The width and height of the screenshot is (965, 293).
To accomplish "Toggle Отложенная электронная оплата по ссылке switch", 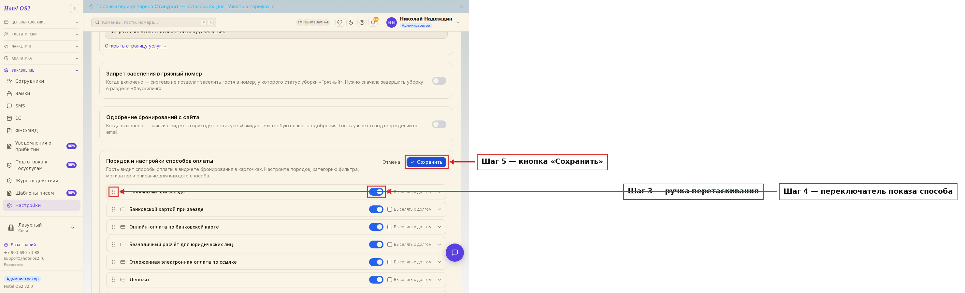I will tap(376, 262).
